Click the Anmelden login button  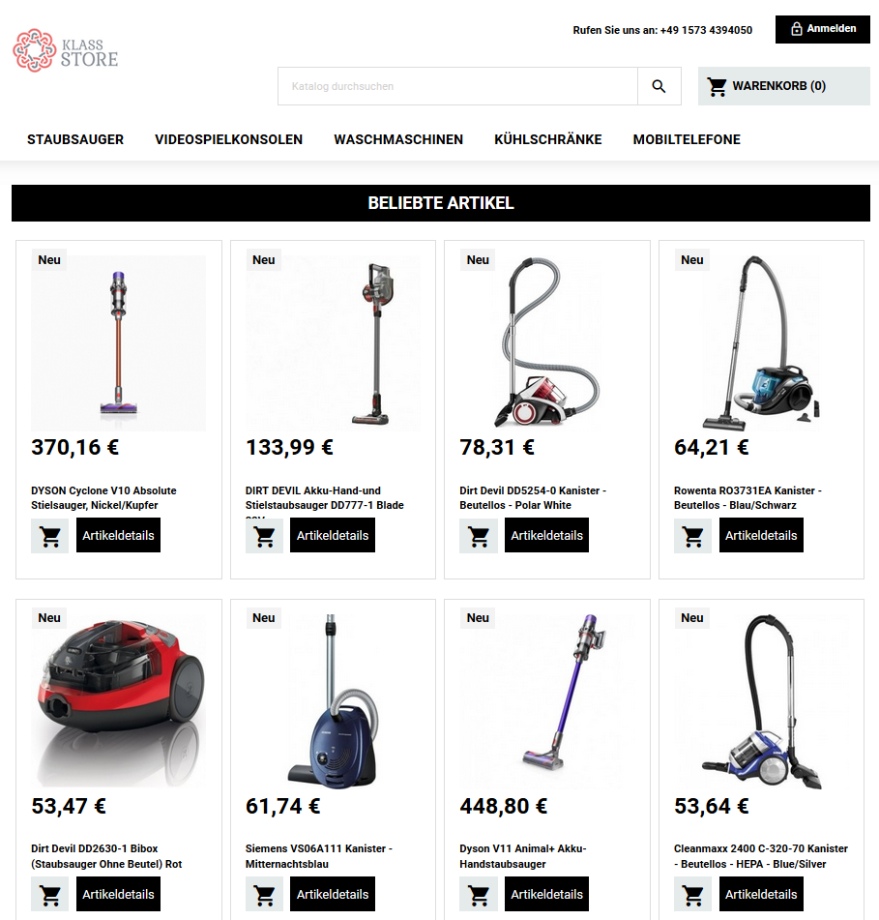[823, 29]
